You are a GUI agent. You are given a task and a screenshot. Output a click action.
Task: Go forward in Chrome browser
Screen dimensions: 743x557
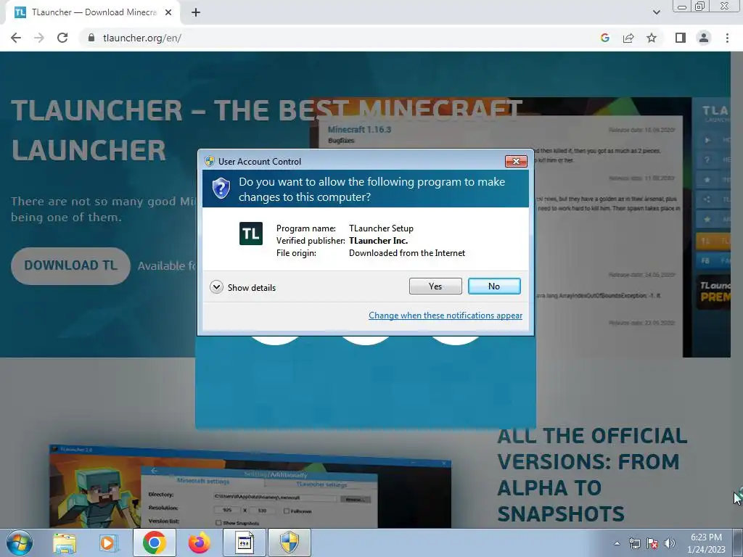[39, 38]
